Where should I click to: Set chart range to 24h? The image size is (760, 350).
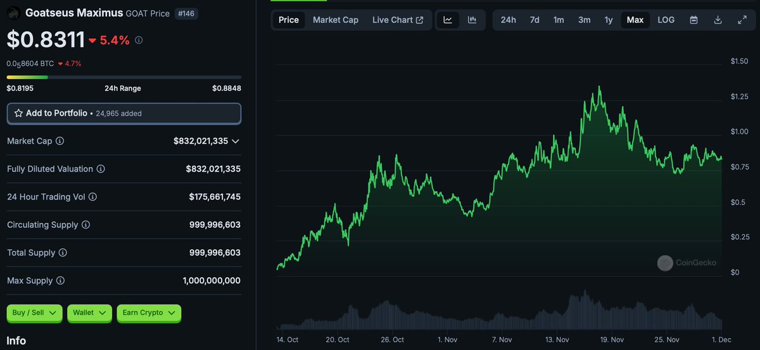pos(508,20)
